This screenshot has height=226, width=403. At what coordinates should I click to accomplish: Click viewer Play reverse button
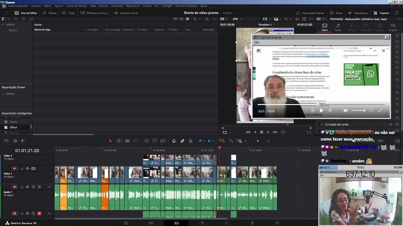click(255, 132)
